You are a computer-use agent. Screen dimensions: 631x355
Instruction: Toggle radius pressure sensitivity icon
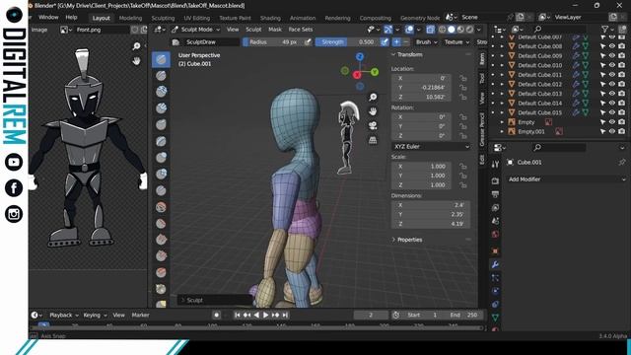[x=308, y=41]
